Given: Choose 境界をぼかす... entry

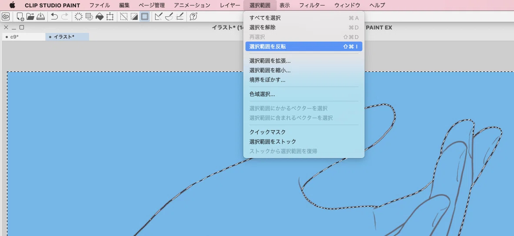Looking at the screenshot, I should pyautogui.click(x=304, y=80).
